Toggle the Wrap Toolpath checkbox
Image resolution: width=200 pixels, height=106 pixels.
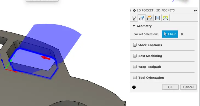coord(135,66)
